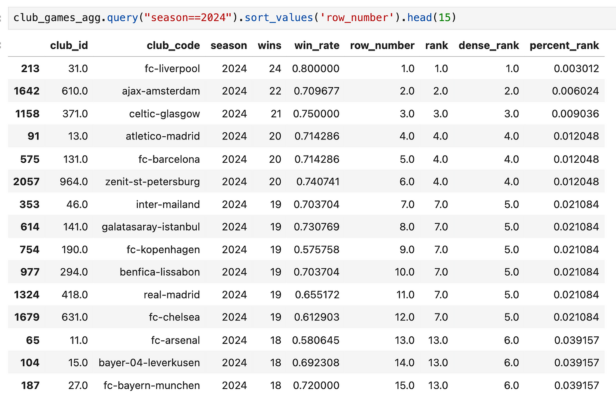Click win_rate value 0.655172
616x405 pixels.
[x=317, y=295]
